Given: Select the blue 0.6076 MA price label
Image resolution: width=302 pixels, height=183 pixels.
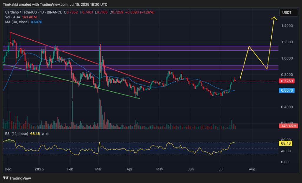Looking at the screenshot, I should click(285, 91).
